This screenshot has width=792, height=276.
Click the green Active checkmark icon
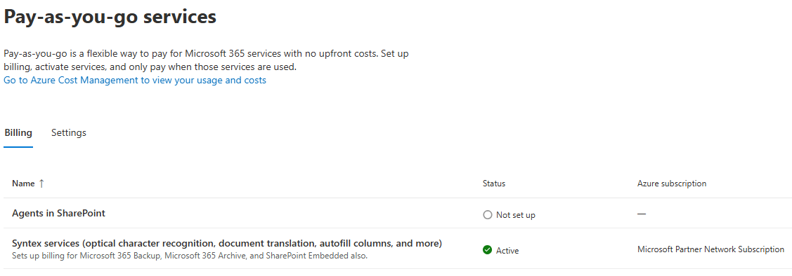488,250
